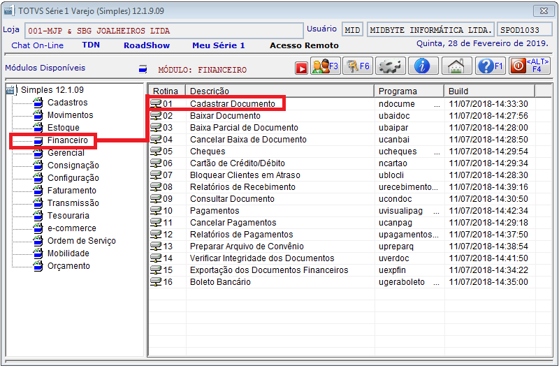The image size is (559, 368).
Task: Click the routine 10 row icon
Action: click(x=156, y=211)
